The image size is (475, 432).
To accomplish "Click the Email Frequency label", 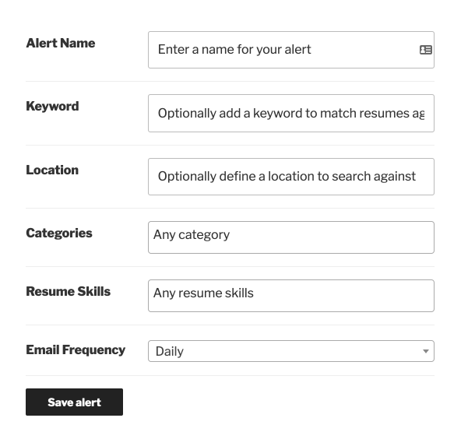I will click(x=76, y=350).
